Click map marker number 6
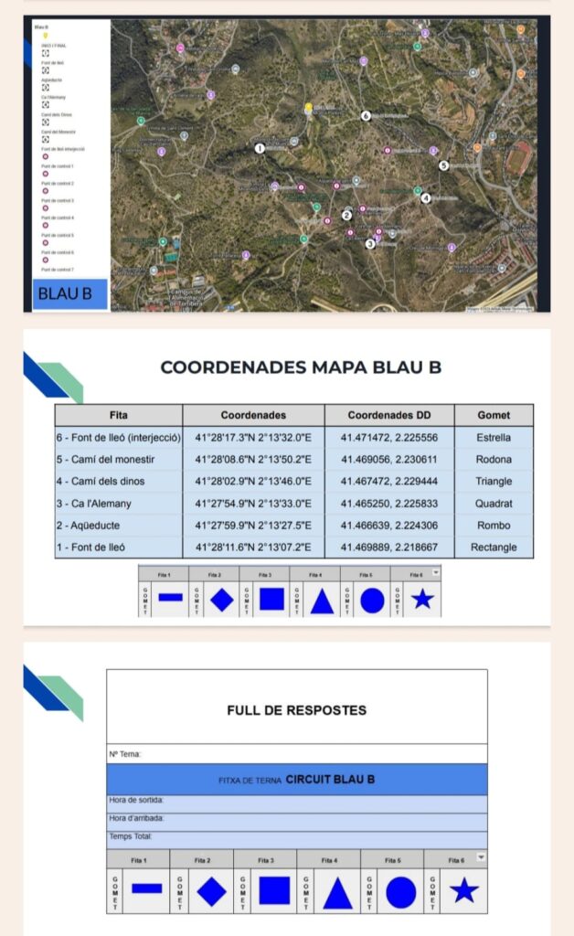Viewport: 574px width, 936px height. coord(366,116)
